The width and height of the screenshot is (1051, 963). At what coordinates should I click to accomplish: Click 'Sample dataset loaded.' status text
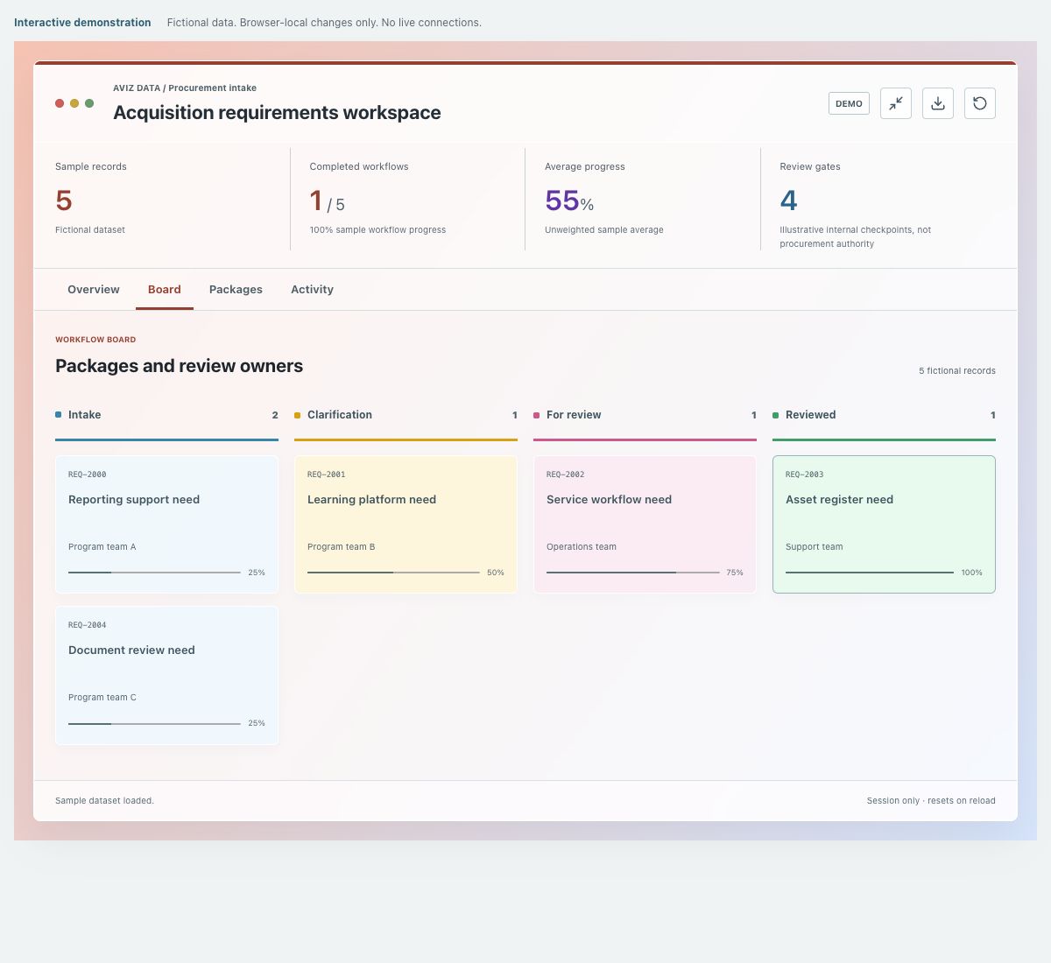click(104, 801)
